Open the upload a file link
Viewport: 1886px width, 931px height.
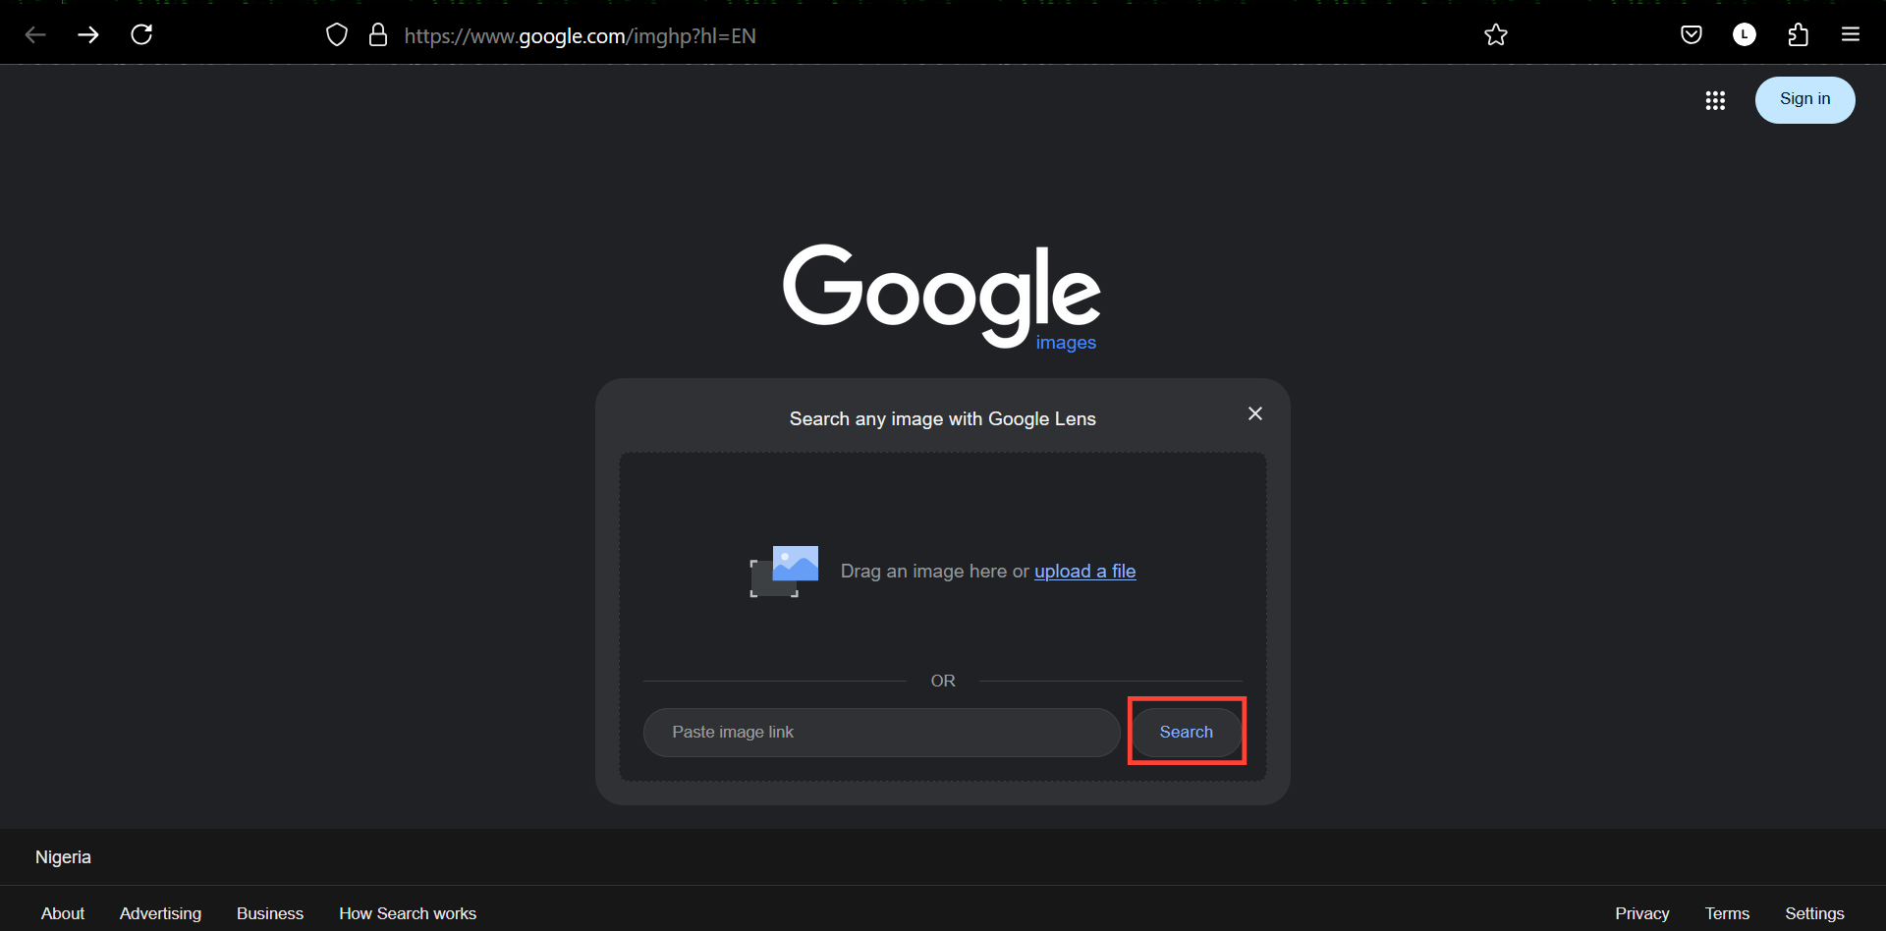[1084, 571]
